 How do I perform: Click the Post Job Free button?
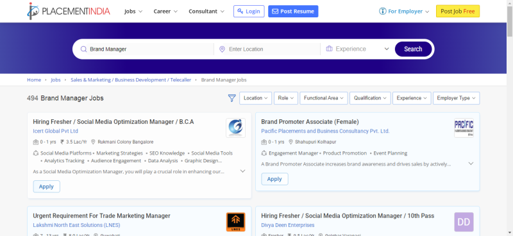coord(458,11)
